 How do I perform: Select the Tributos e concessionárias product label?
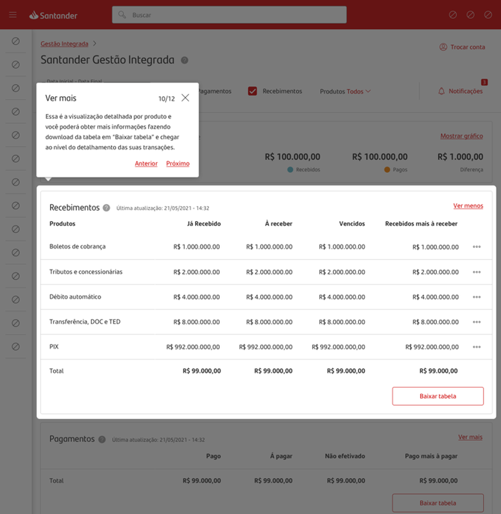pyautogui.click(x=86, y=272)
